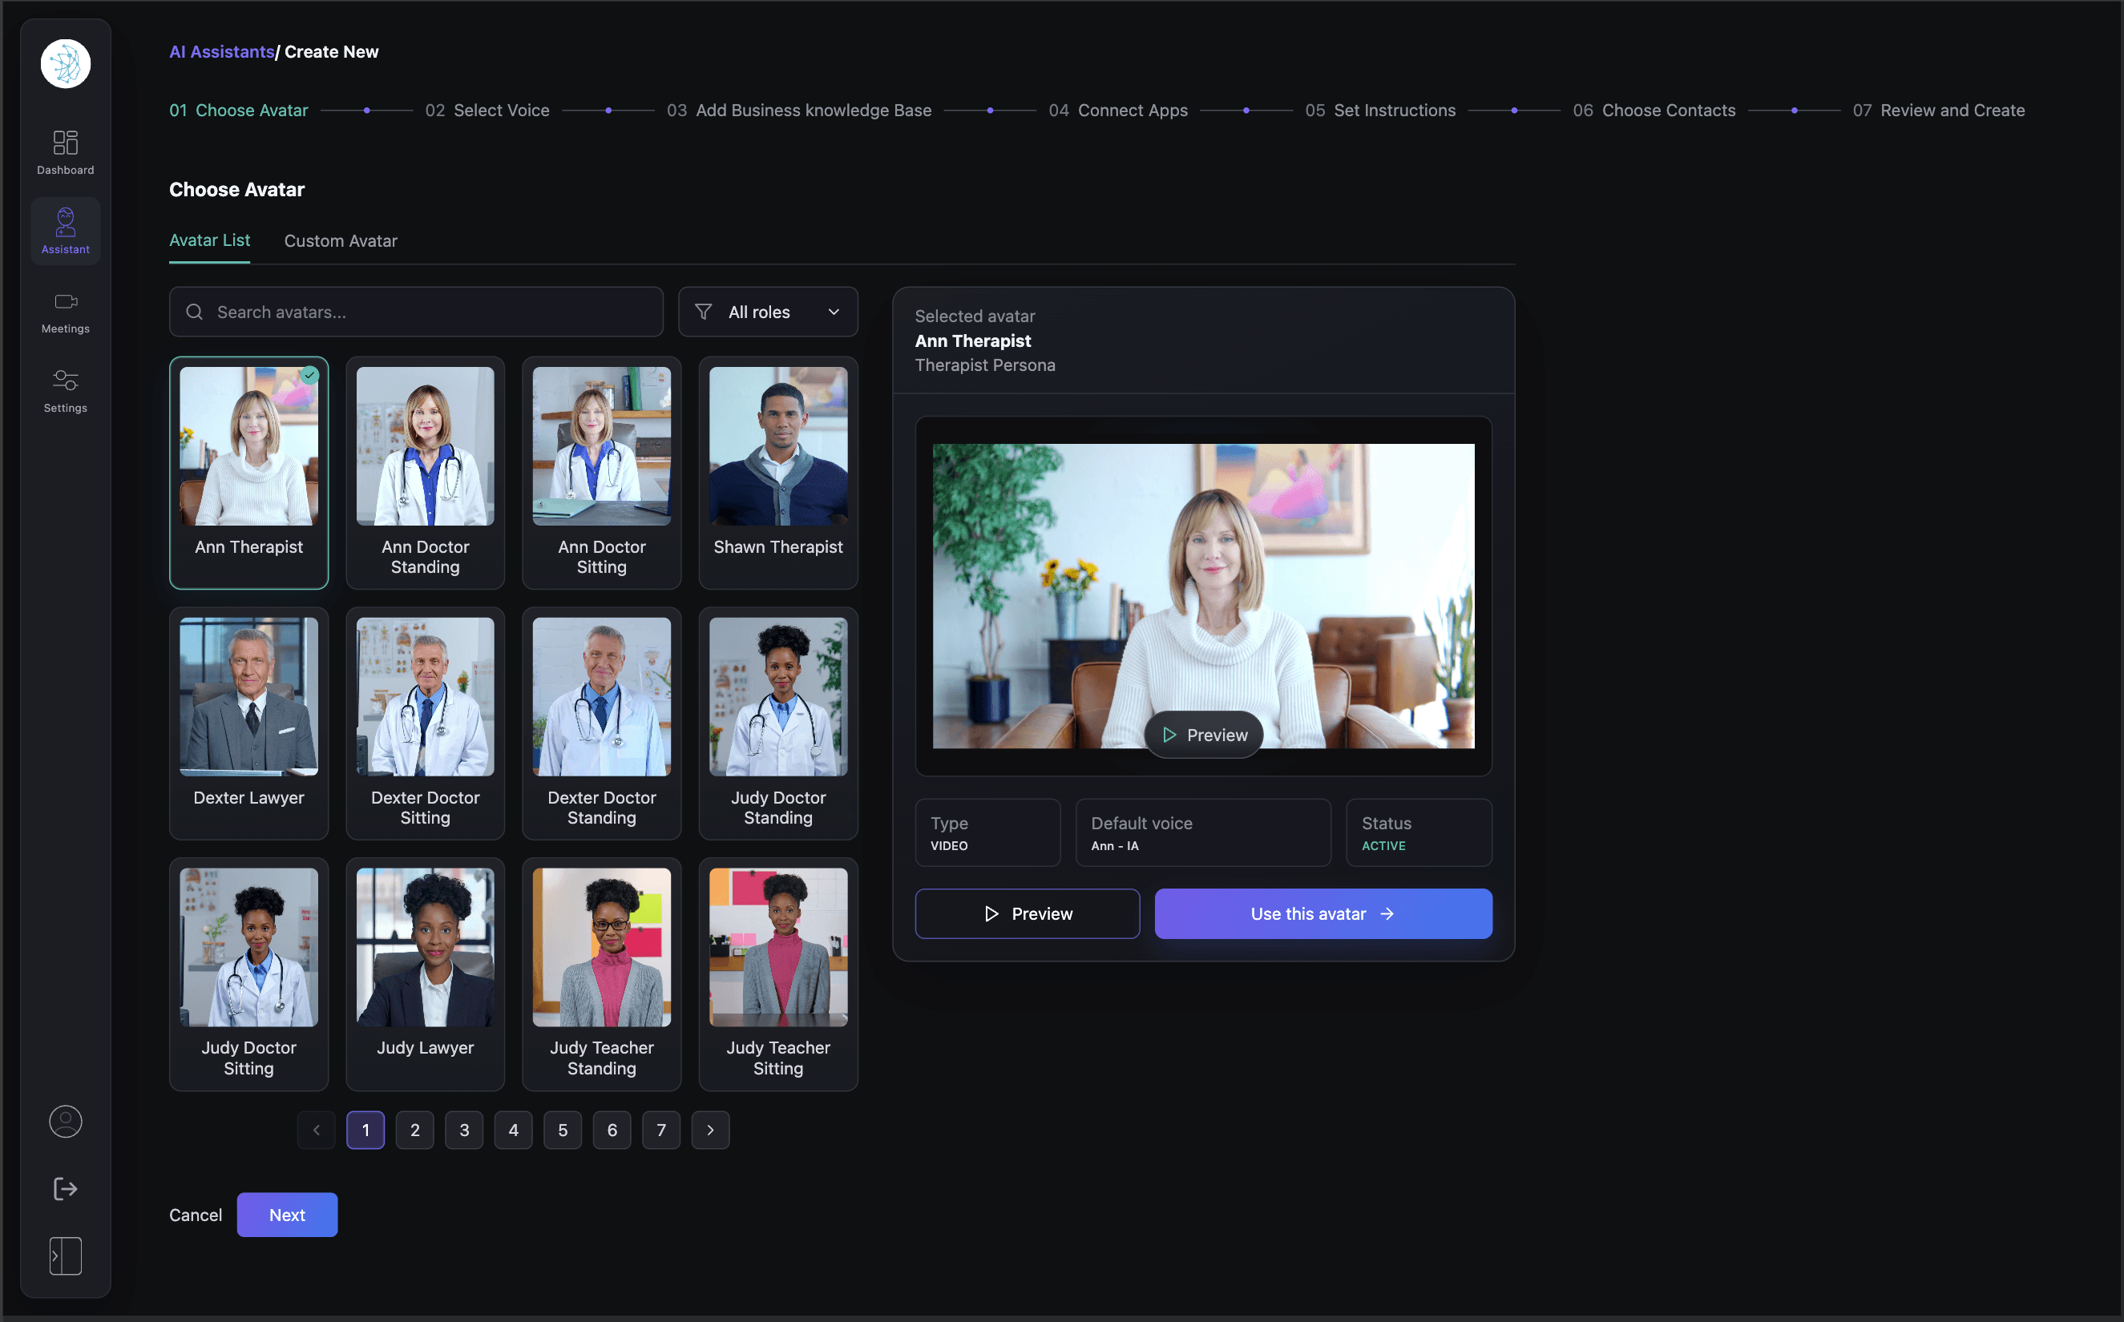Jump to step 07 Review and Create

(x=1939, y=111)
